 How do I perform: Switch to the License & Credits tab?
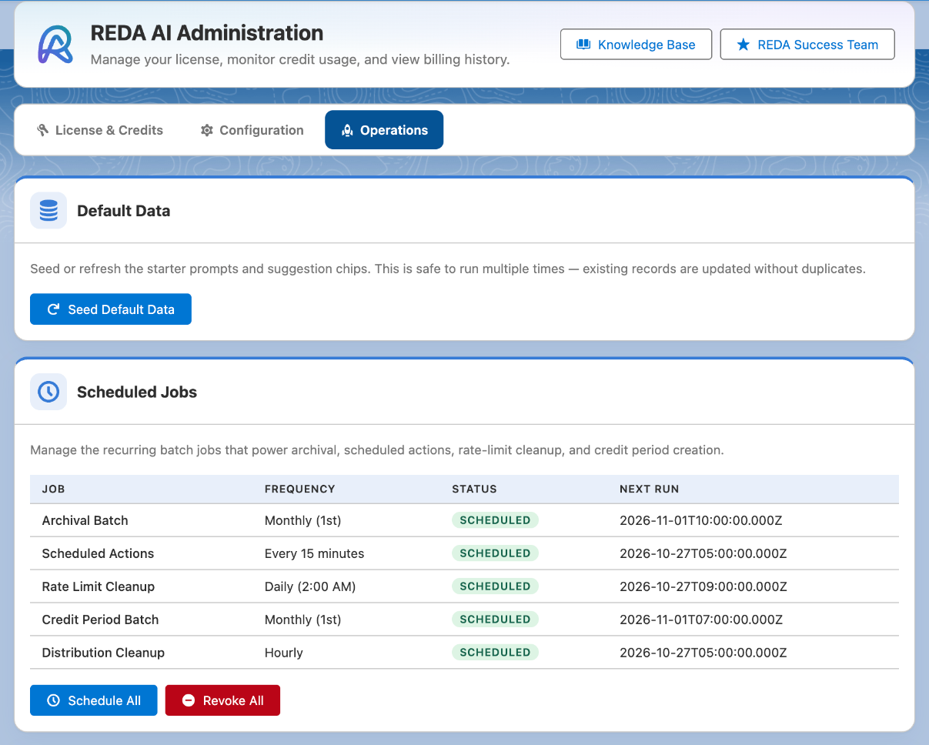point(100,130)
